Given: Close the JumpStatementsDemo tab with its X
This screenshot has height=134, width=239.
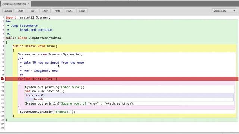Looking at the screenshot, I should (x=28, y=4).
